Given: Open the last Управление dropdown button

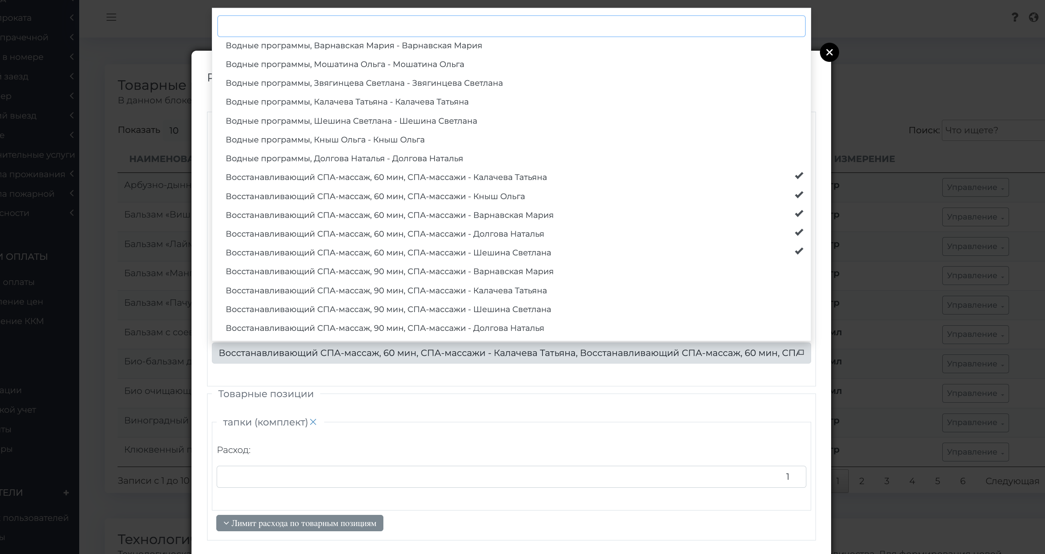Looking at the screenshot, I should pyautogui.click(x=975, y=452).
